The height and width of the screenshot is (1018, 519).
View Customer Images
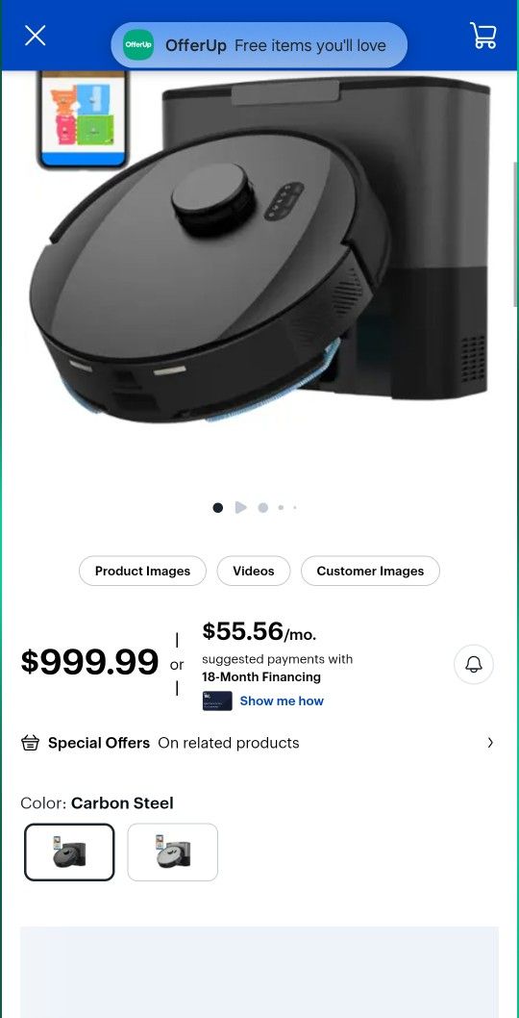[x=370, y=571]
